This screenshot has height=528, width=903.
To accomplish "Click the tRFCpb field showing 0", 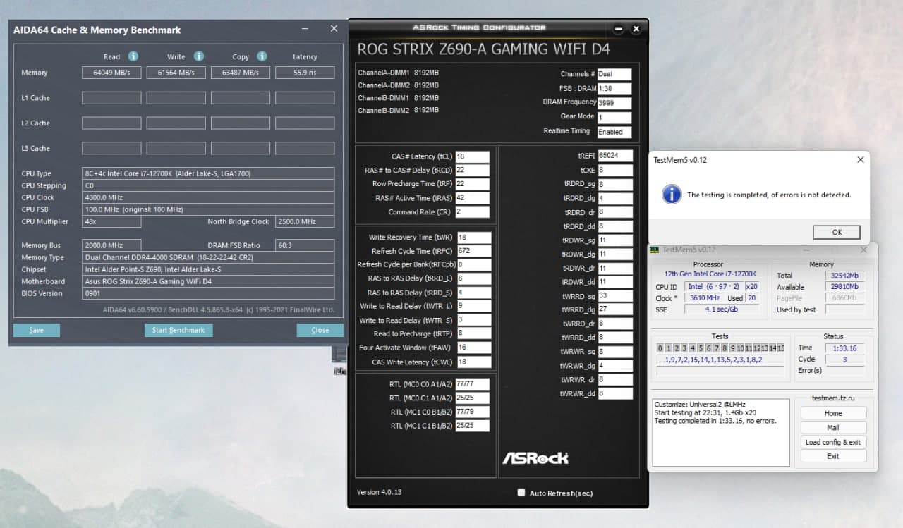I will [x=474, y=265].
